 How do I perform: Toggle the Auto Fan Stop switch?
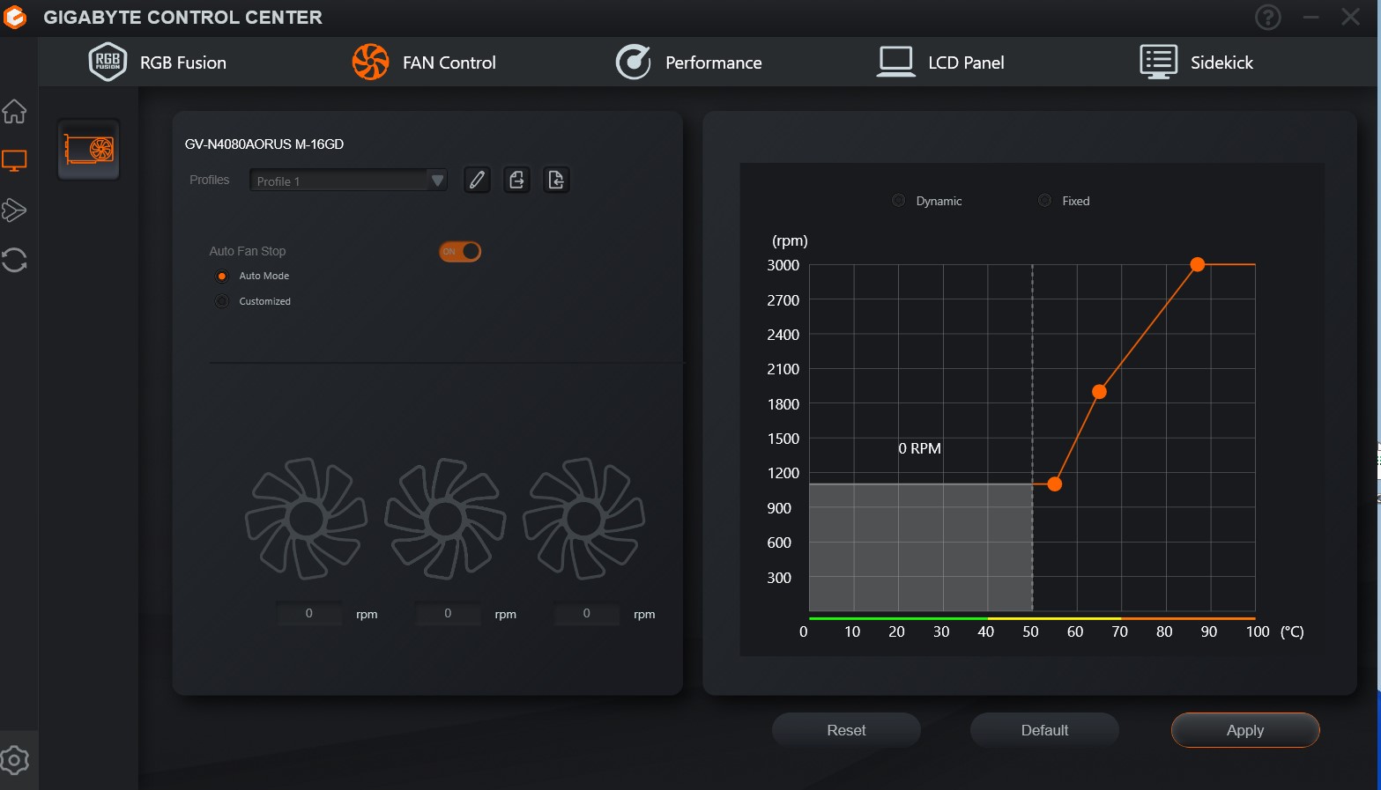tap(460, 252)
